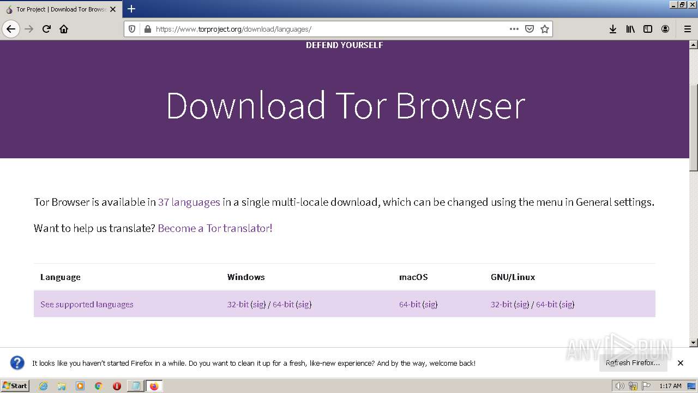Open the volume control tray icon
The image size is (698, 393).
[619, 386]
